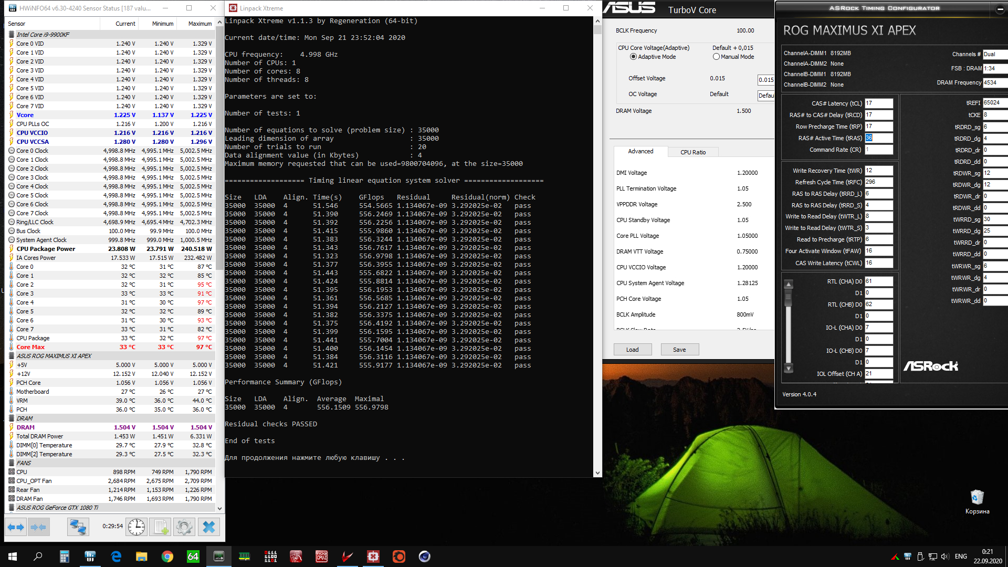This screenshot has height=567, width=1008.
Task: Click the logging sheet with plus icon
Action: coord(161,527)
